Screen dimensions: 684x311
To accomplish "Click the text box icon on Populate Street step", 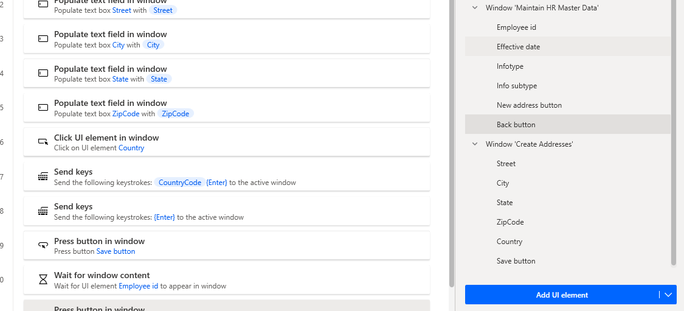I will (x=43, y=4).
